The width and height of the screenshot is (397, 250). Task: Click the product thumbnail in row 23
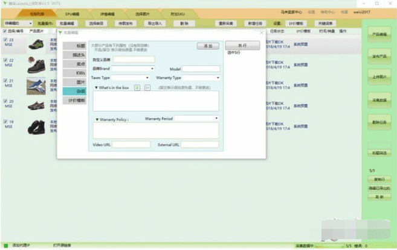36,46
